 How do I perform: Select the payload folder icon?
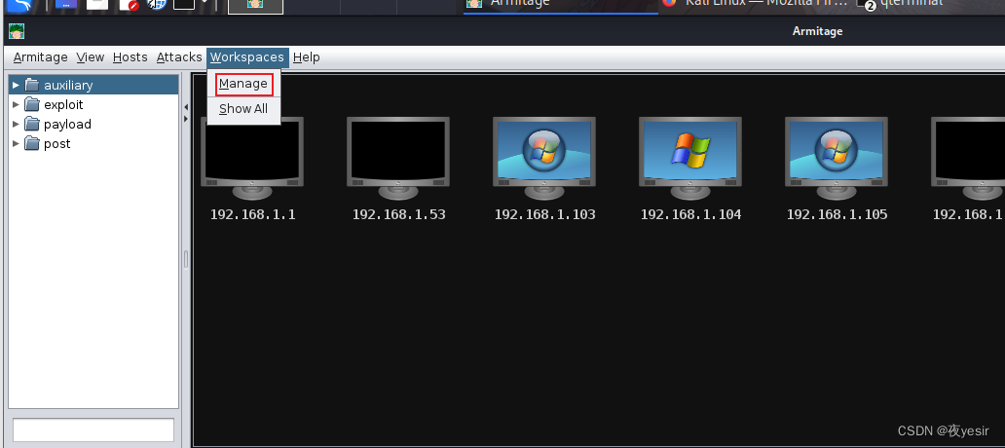click(32, 124)
